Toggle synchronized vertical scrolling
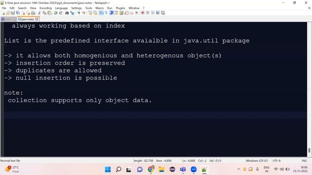 pyautogui.click(x=90, y=13)
